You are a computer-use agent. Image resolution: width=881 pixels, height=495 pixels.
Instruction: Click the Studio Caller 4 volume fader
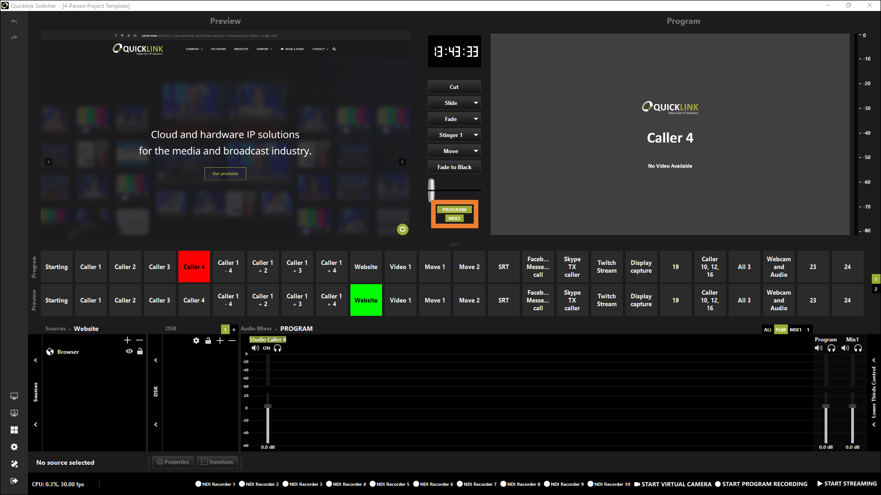pyautogui.click(x=268, y=406)
